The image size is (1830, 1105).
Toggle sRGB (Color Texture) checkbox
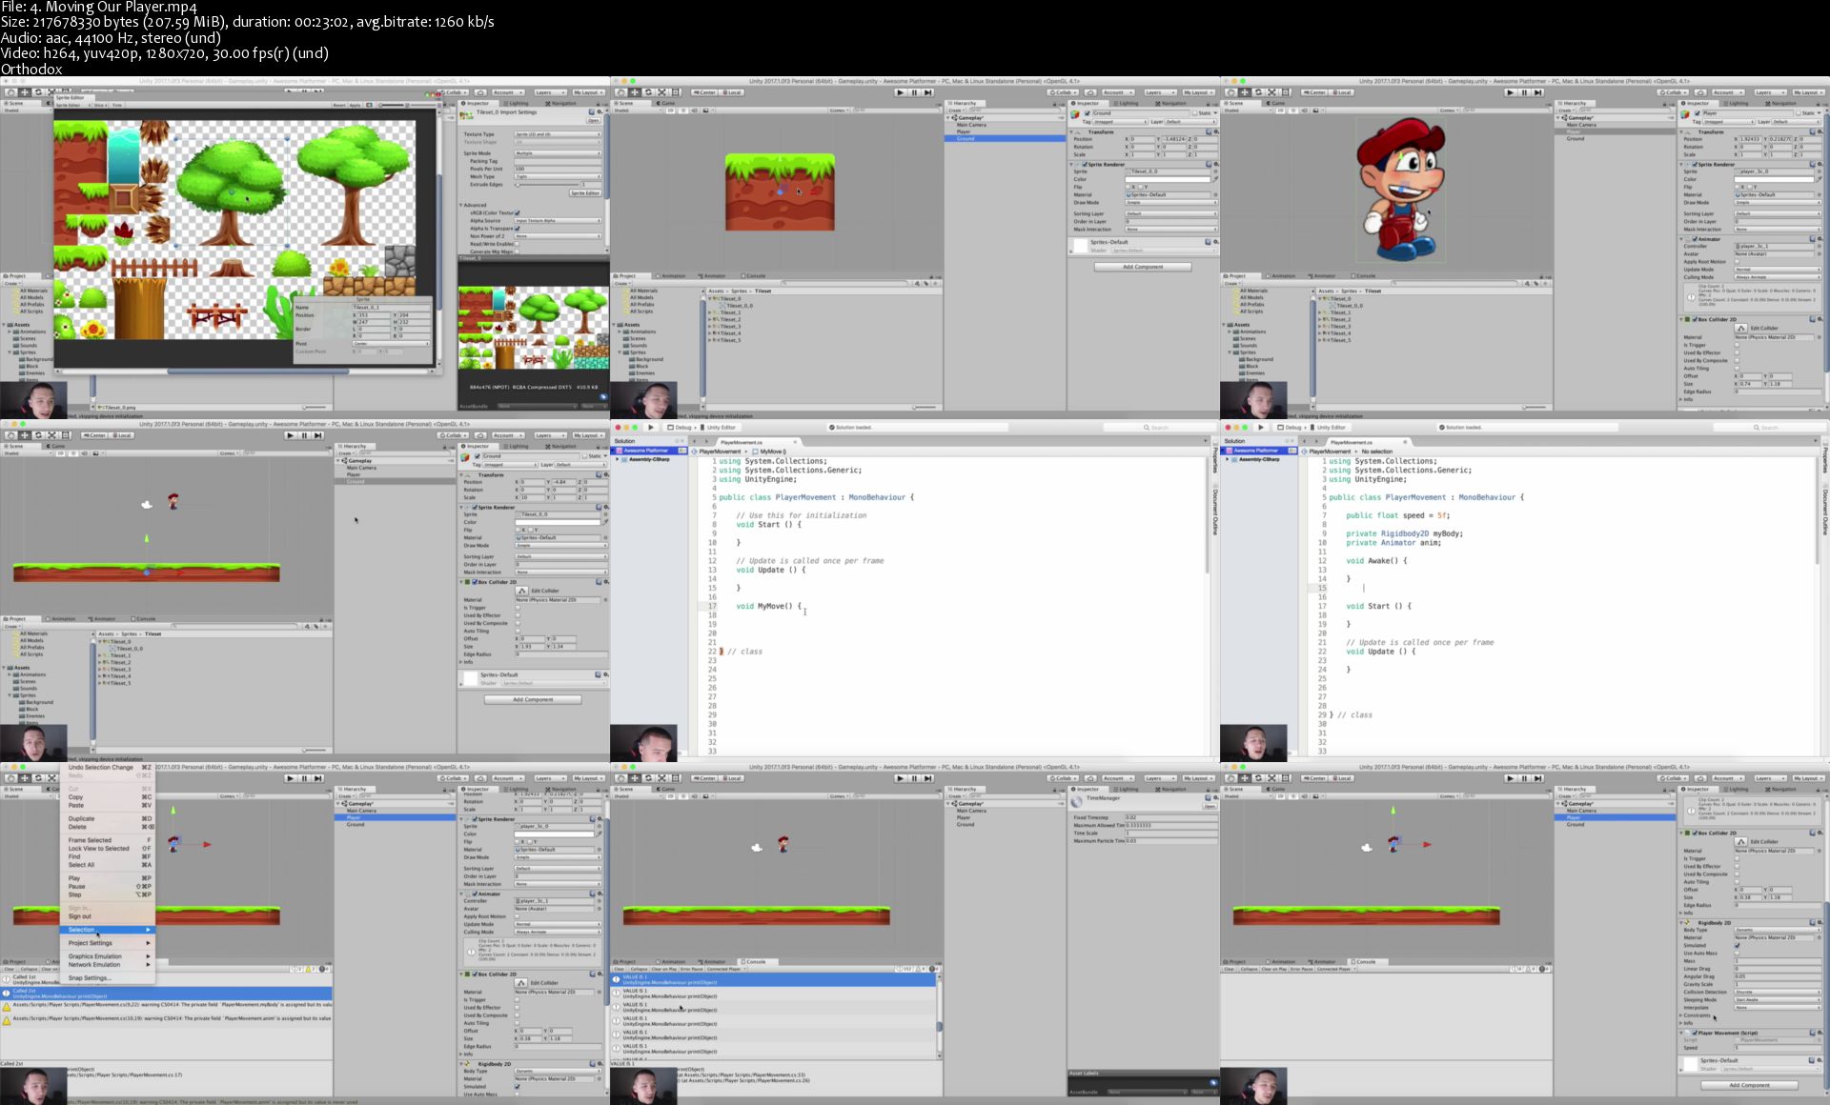[517, 212]
